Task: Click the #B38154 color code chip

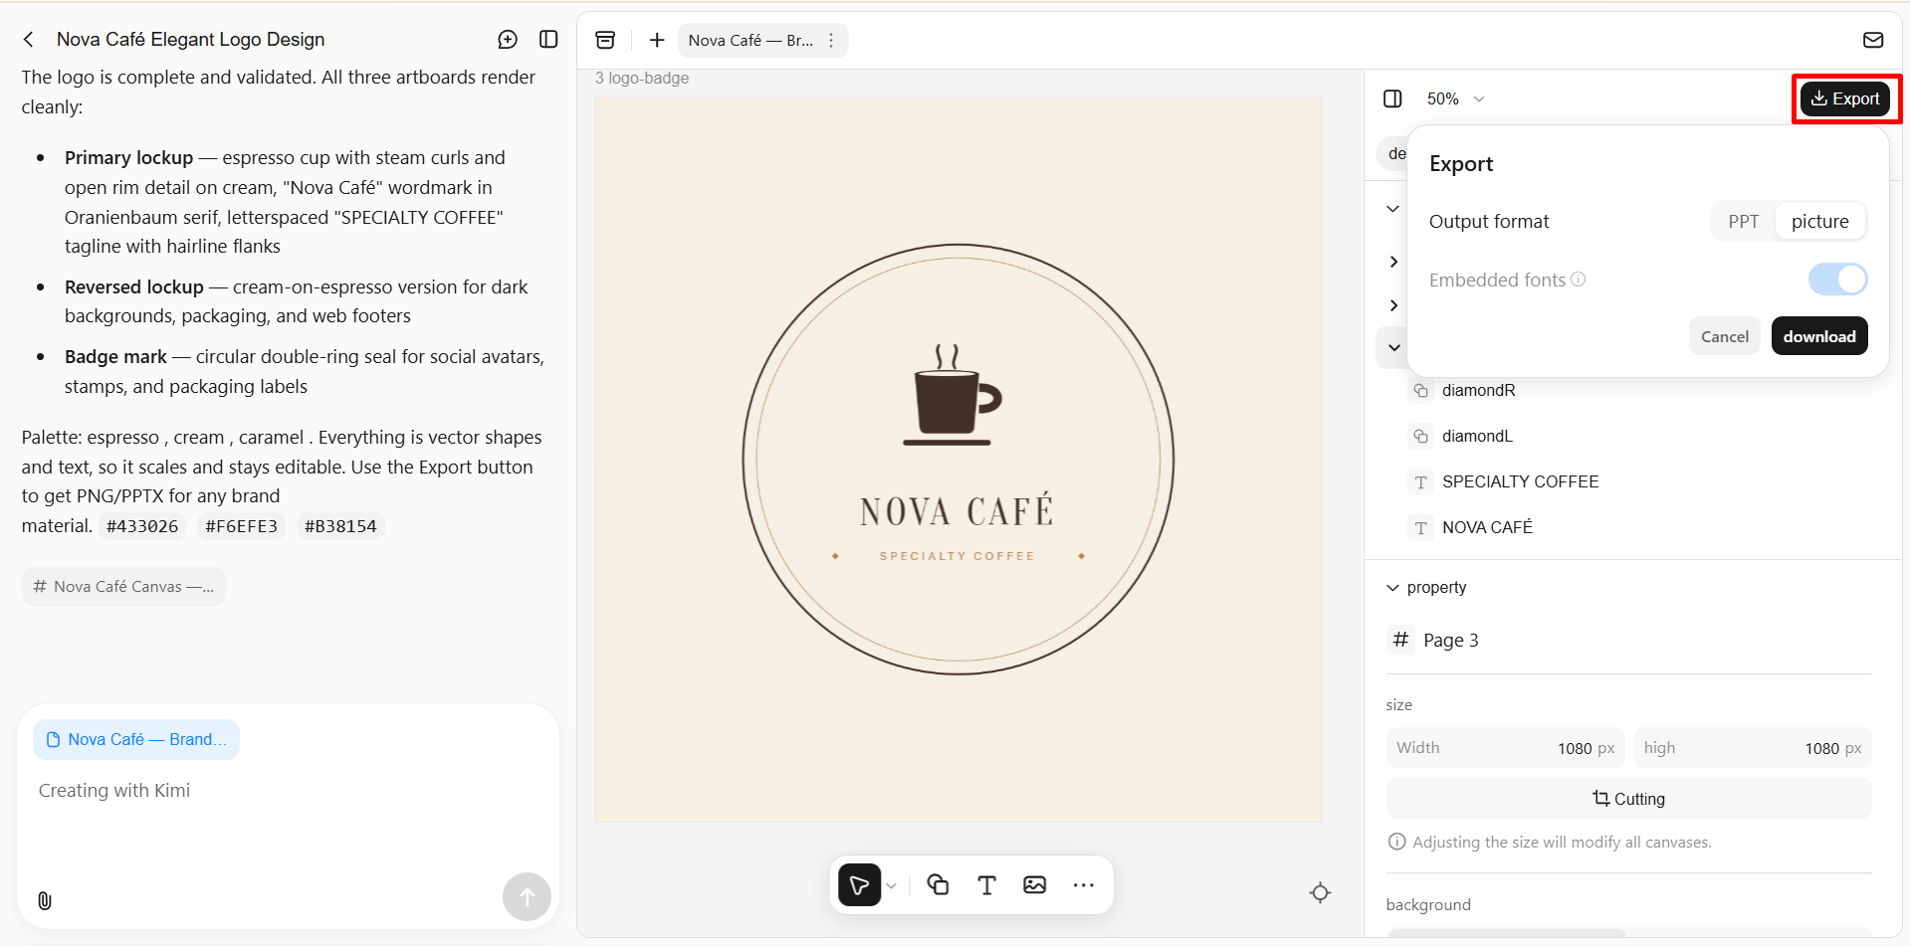Action: [x=340, y=526]
